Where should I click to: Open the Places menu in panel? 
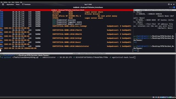[18, 4]
